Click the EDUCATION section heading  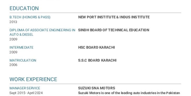[24, 8]
